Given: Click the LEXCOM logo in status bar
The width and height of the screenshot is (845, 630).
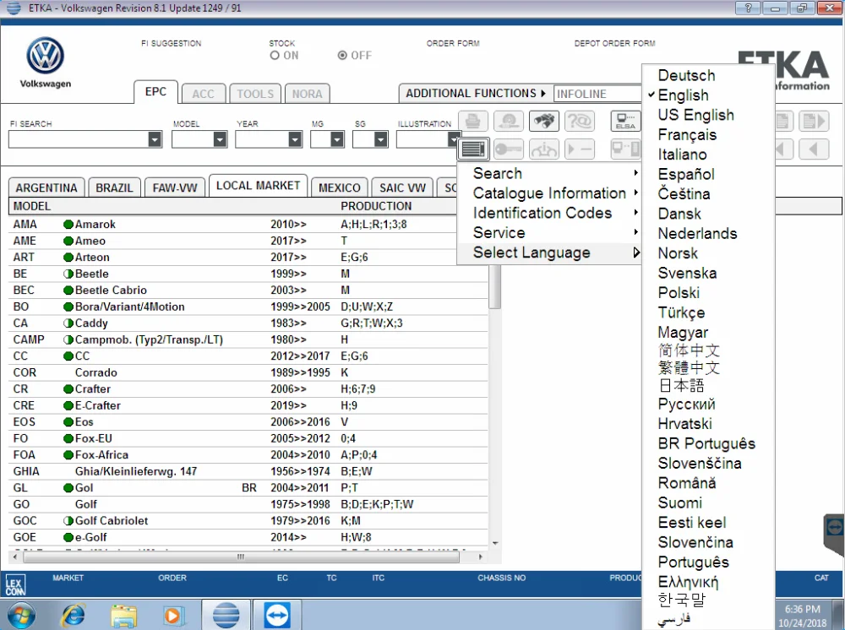Looking at the screenshot, I should (14, 585).
